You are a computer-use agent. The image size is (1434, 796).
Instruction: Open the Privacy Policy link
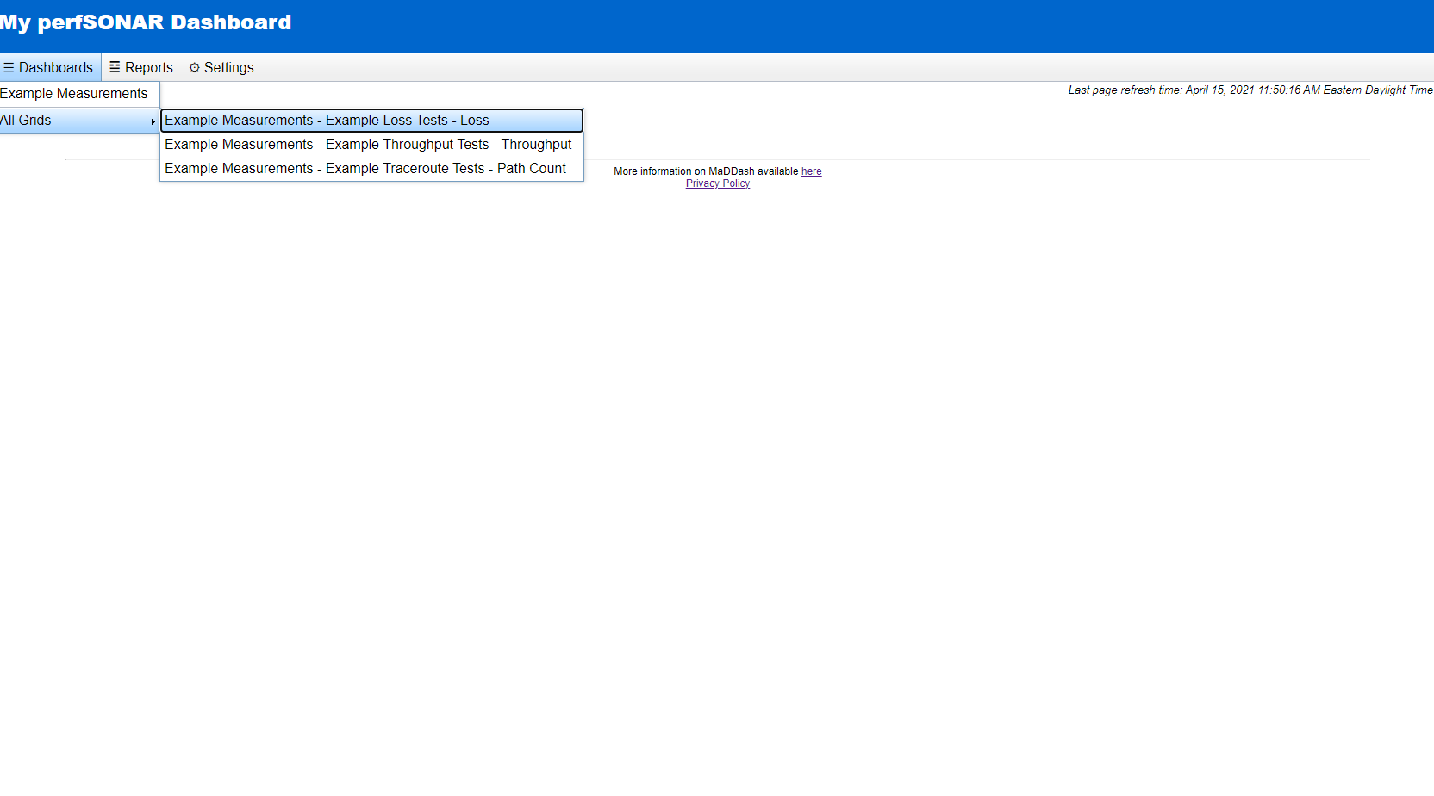point(718,183)
